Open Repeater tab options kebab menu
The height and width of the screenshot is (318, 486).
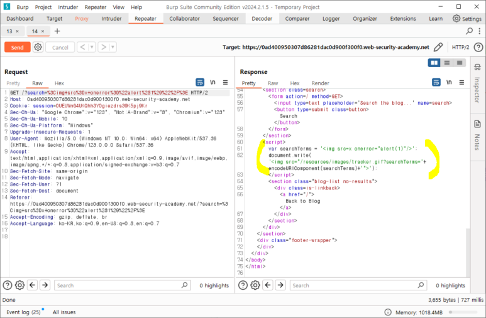coord(480,31)
